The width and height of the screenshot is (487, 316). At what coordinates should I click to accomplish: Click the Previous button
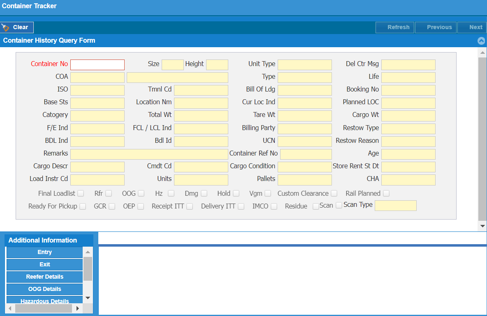(436, 27)
